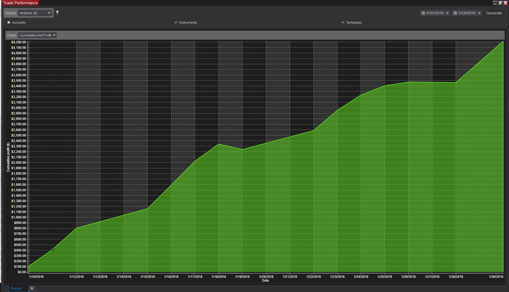Image resolution: width=509 pixels, height=292 pixels.
Task: Click the Generate button
Action: click(494, 13)
